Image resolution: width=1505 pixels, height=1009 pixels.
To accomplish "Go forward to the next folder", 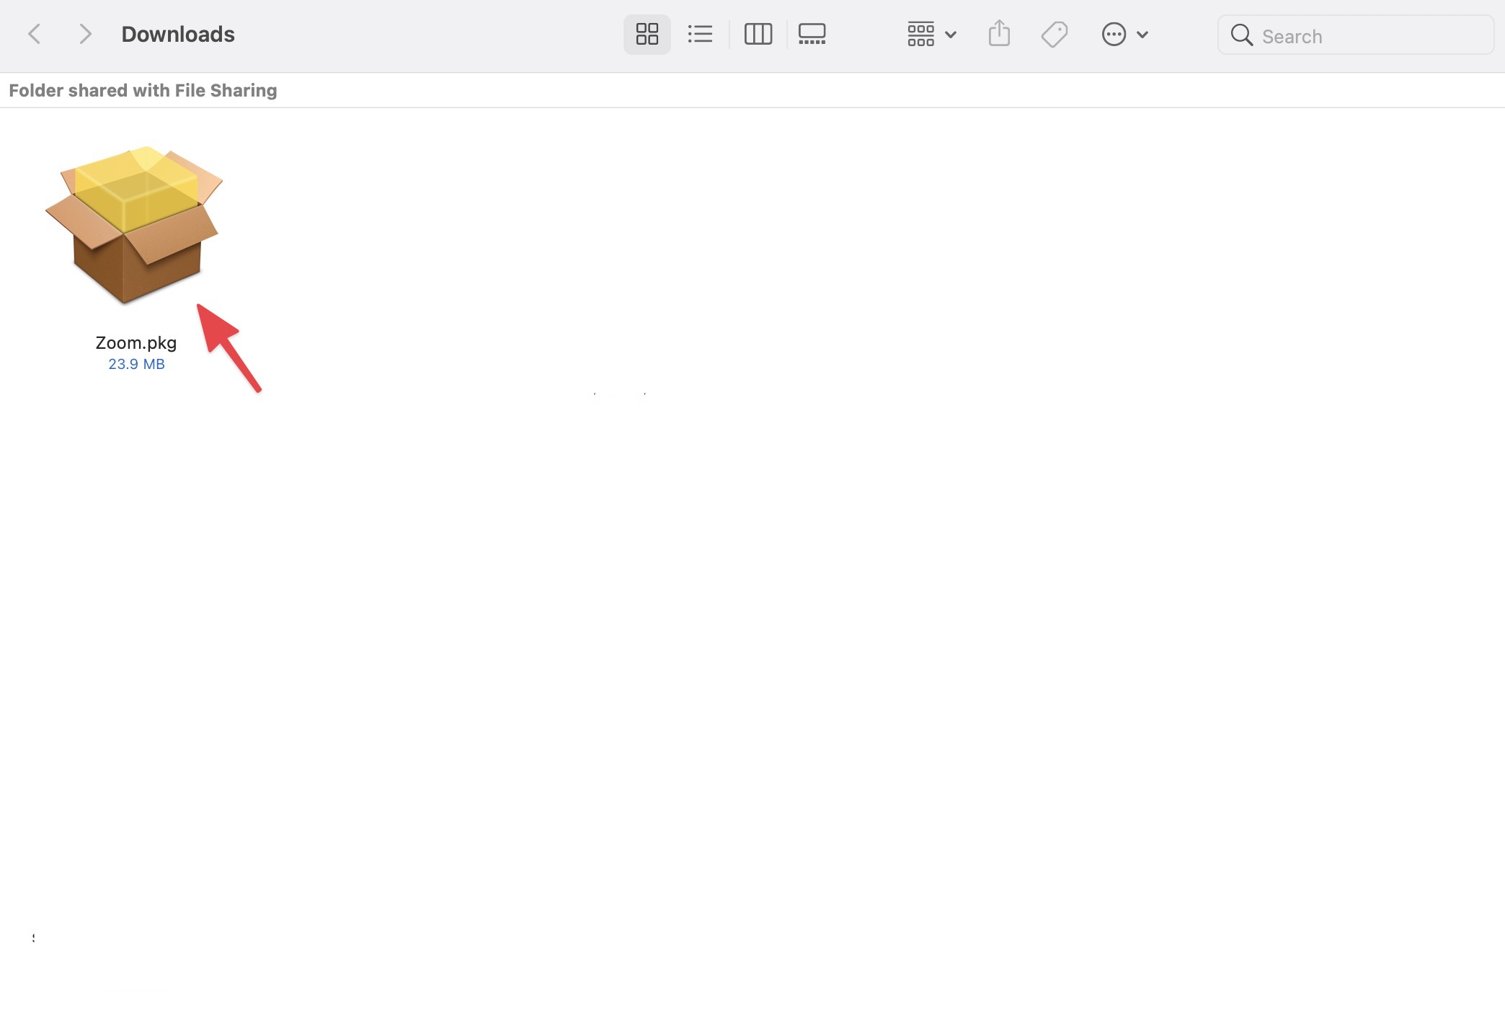I will click(85, 34).
